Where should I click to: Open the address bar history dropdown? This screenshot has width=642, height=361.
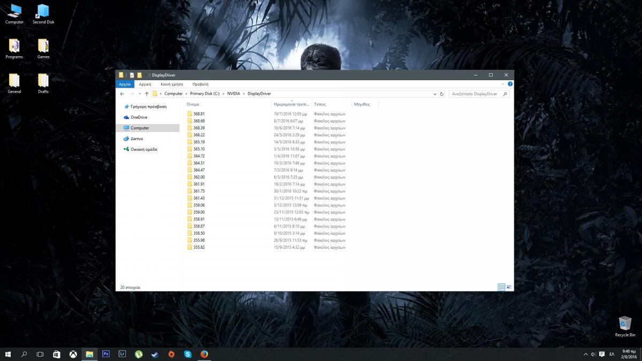tap(434, 94)
